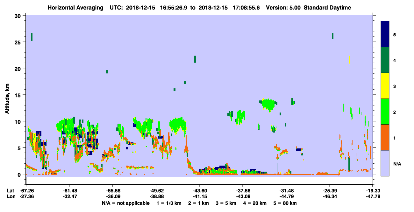The width and height of the screenshot is (414, 212).
Task: Click longitude value -38.88
Action: 156,197
